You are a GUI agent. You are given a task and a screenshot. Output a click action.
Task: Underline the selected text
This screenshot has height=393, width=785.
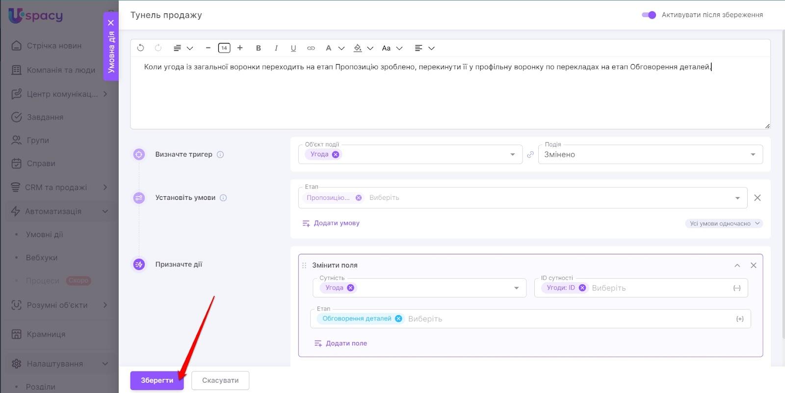coord(293,48)
